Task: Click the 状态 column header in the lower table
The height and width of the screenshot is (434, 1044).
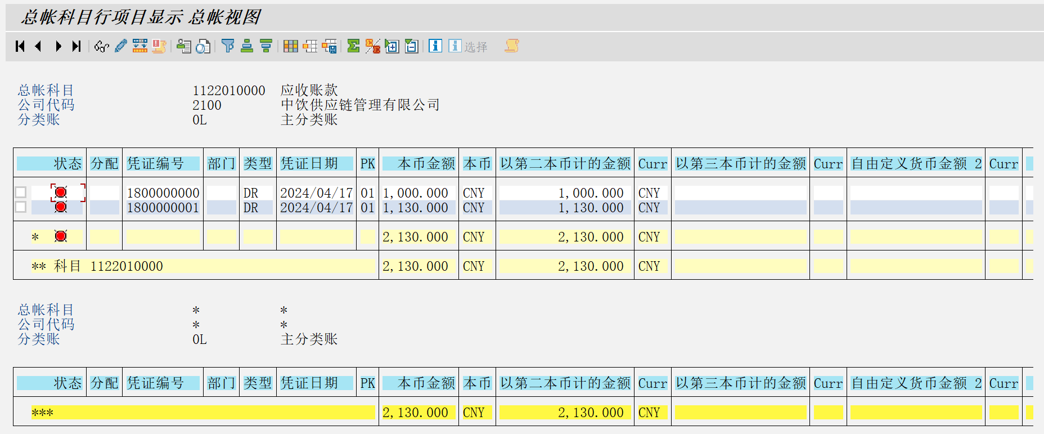Action: point(49,383)
